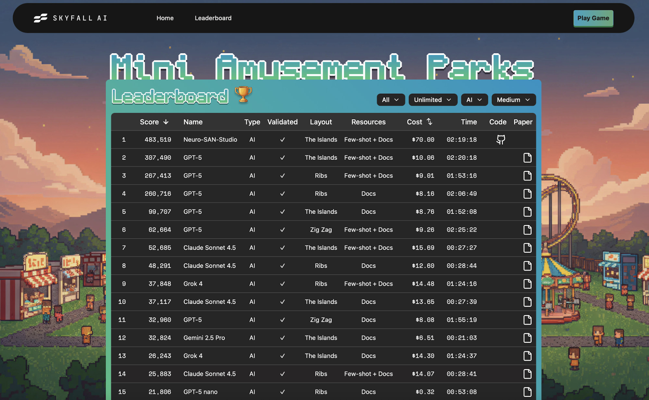Open paper icon for rank 7 Claude Sonnet 4.5
Screen dimensions: 649x400
pos(527,248)
